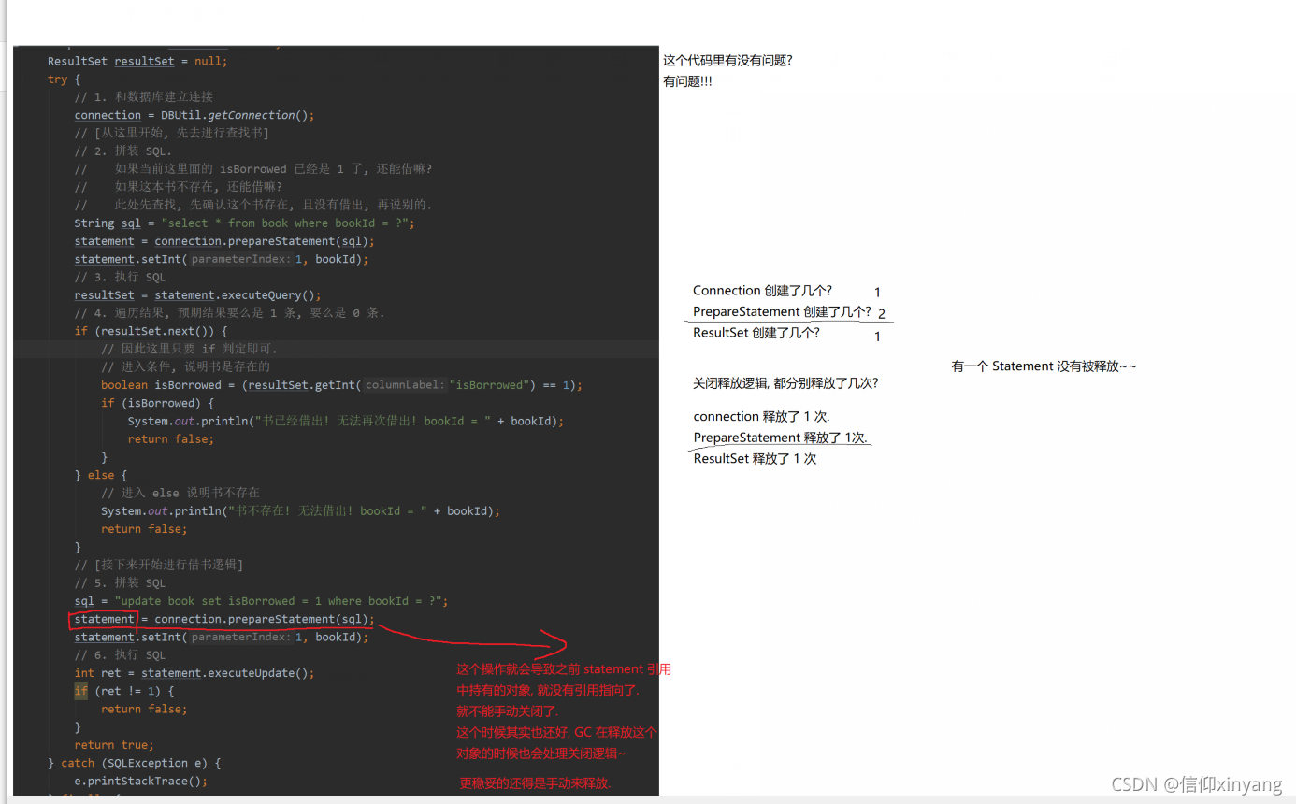Select question "ResultSet 创建了几个?"
Image resolution: width=1296 pixels, height=804 pixels.
(756, 333)
